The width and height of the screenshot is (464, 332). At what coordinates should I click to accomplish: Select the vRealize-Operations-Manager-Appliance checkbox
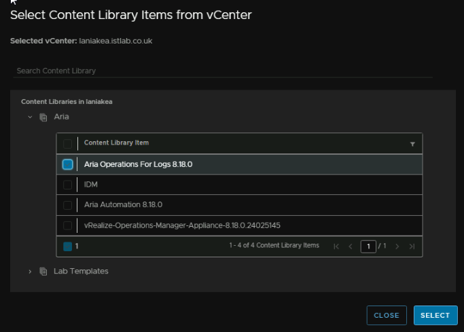click(x=67, y=225)
